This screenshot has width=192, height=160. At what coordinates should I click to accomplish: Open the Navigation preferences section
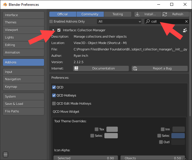coord(23,79)
